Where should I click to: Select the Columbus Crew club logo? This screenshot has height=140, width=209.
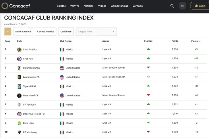(19, 68)
